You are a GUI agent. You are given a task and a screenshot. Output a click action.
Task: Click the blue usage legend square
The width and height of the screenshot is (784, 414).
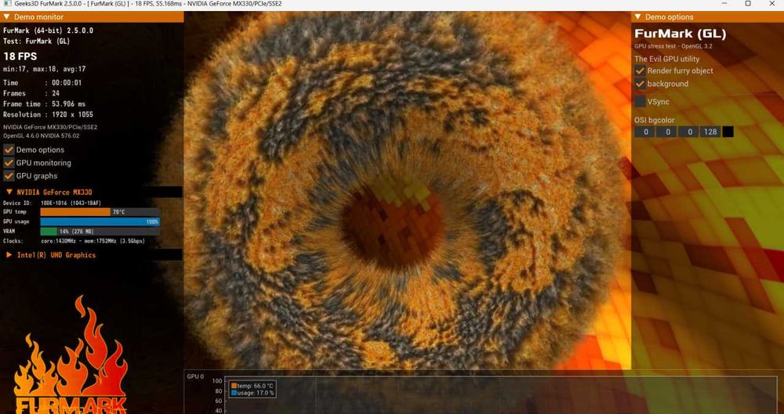[x=234, y=393]
